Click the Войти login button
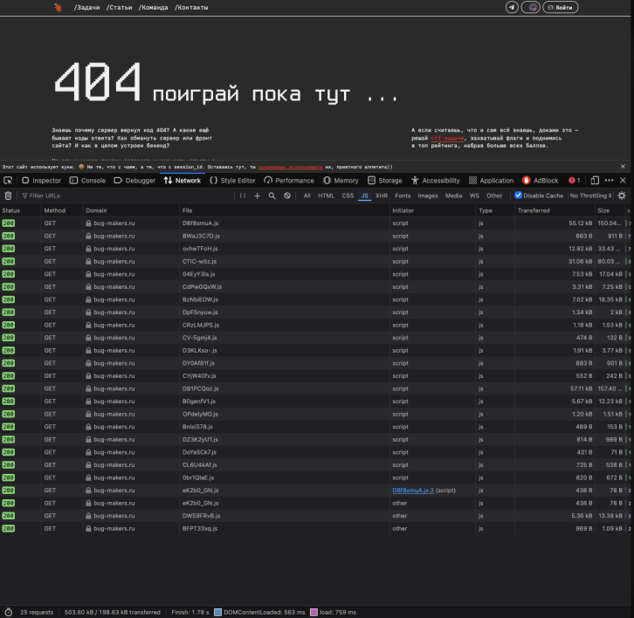The width and height of the screenshot is (634, 618). 561,7
